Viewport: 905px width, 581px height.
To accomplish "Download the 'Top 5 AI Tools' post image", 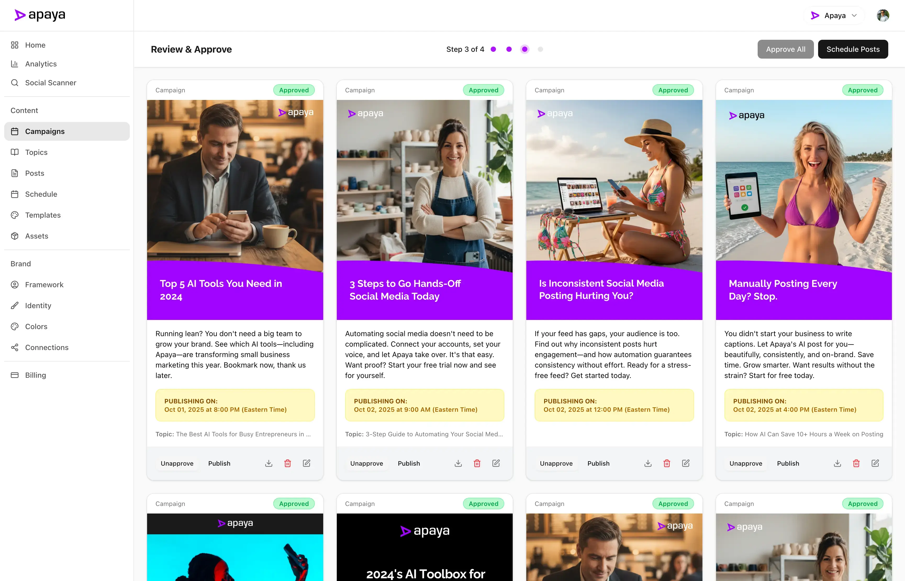I will pos(268,463).
